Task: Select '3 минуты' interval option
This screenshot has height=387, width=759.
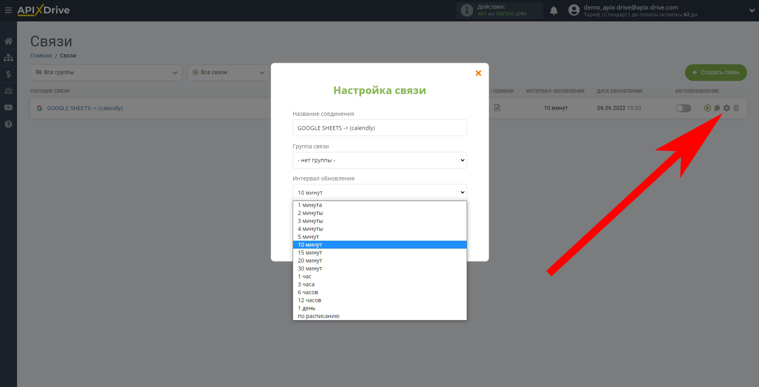Action: pos(379,221)
